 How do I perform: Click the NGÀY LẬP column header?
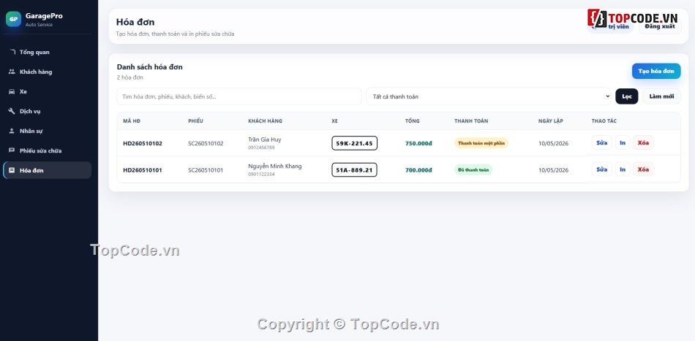(550, 120)
